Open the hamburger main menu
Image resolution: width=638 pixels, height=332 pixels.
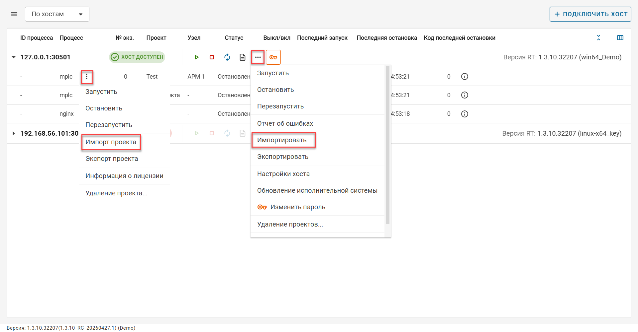coord(14,14)
